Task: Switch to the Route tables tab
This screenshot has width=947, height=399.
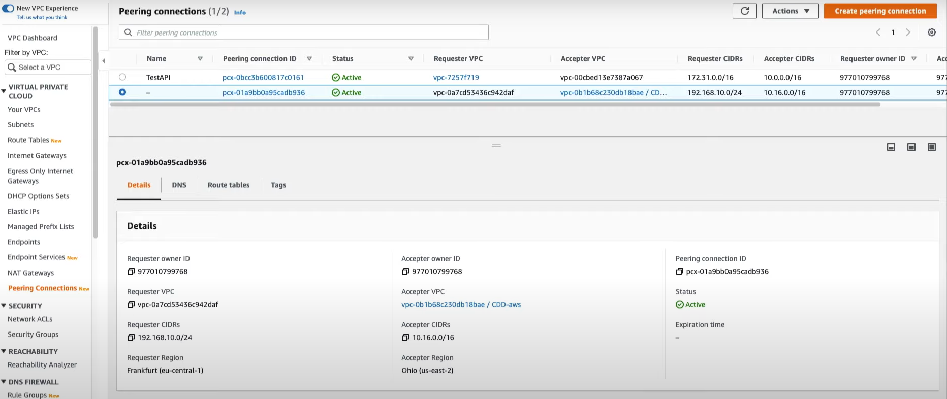Action: click(229, 185)
